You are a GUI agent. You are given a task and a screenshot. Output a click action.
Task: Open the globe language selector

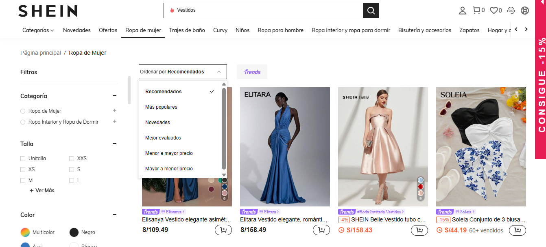coord(525,11)
